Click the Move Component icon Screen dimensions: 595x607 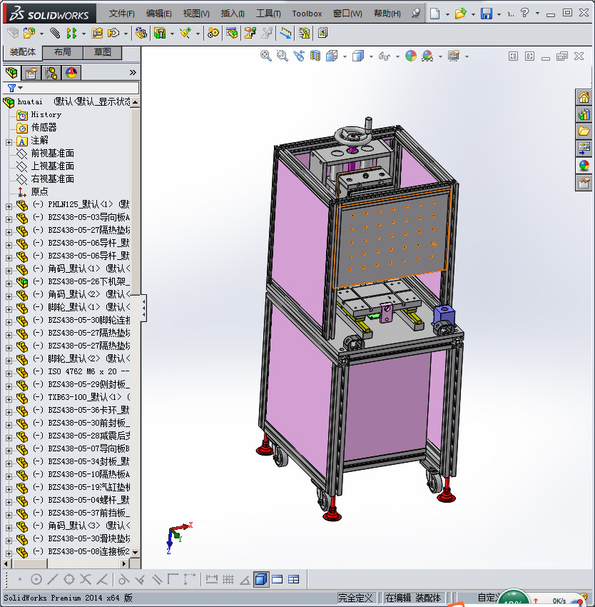click(113, 33)
